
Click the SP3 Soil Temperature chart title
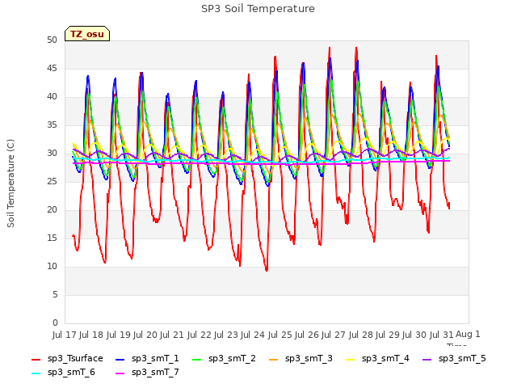click(x=258, y=9)
